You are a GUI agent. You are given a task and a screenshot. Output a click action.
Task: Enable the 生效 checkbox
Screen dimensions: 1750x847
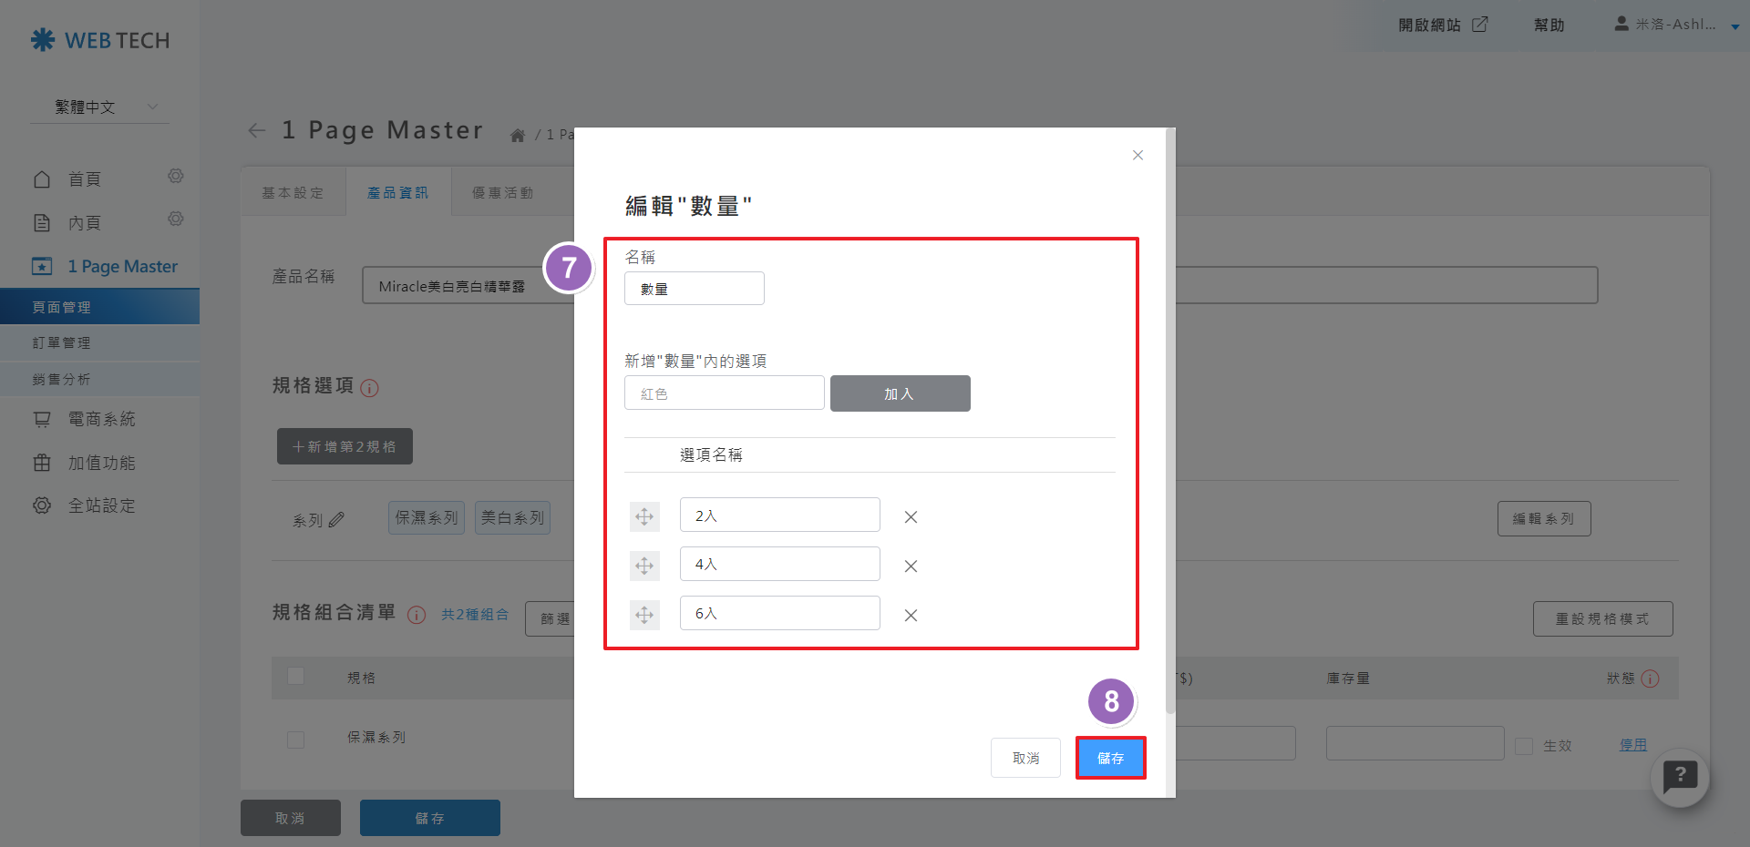coord(1523,746)
